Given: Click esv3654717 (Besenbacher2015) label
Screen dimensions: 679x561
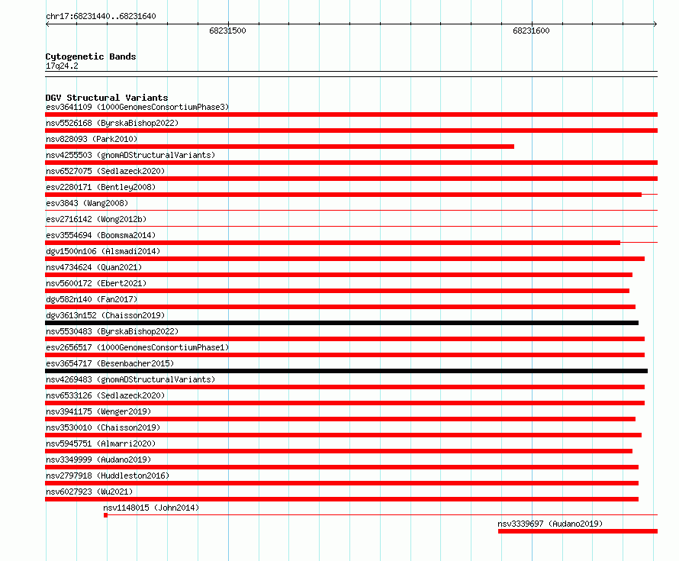Looking at the screenshot, I should pos(110,363).
